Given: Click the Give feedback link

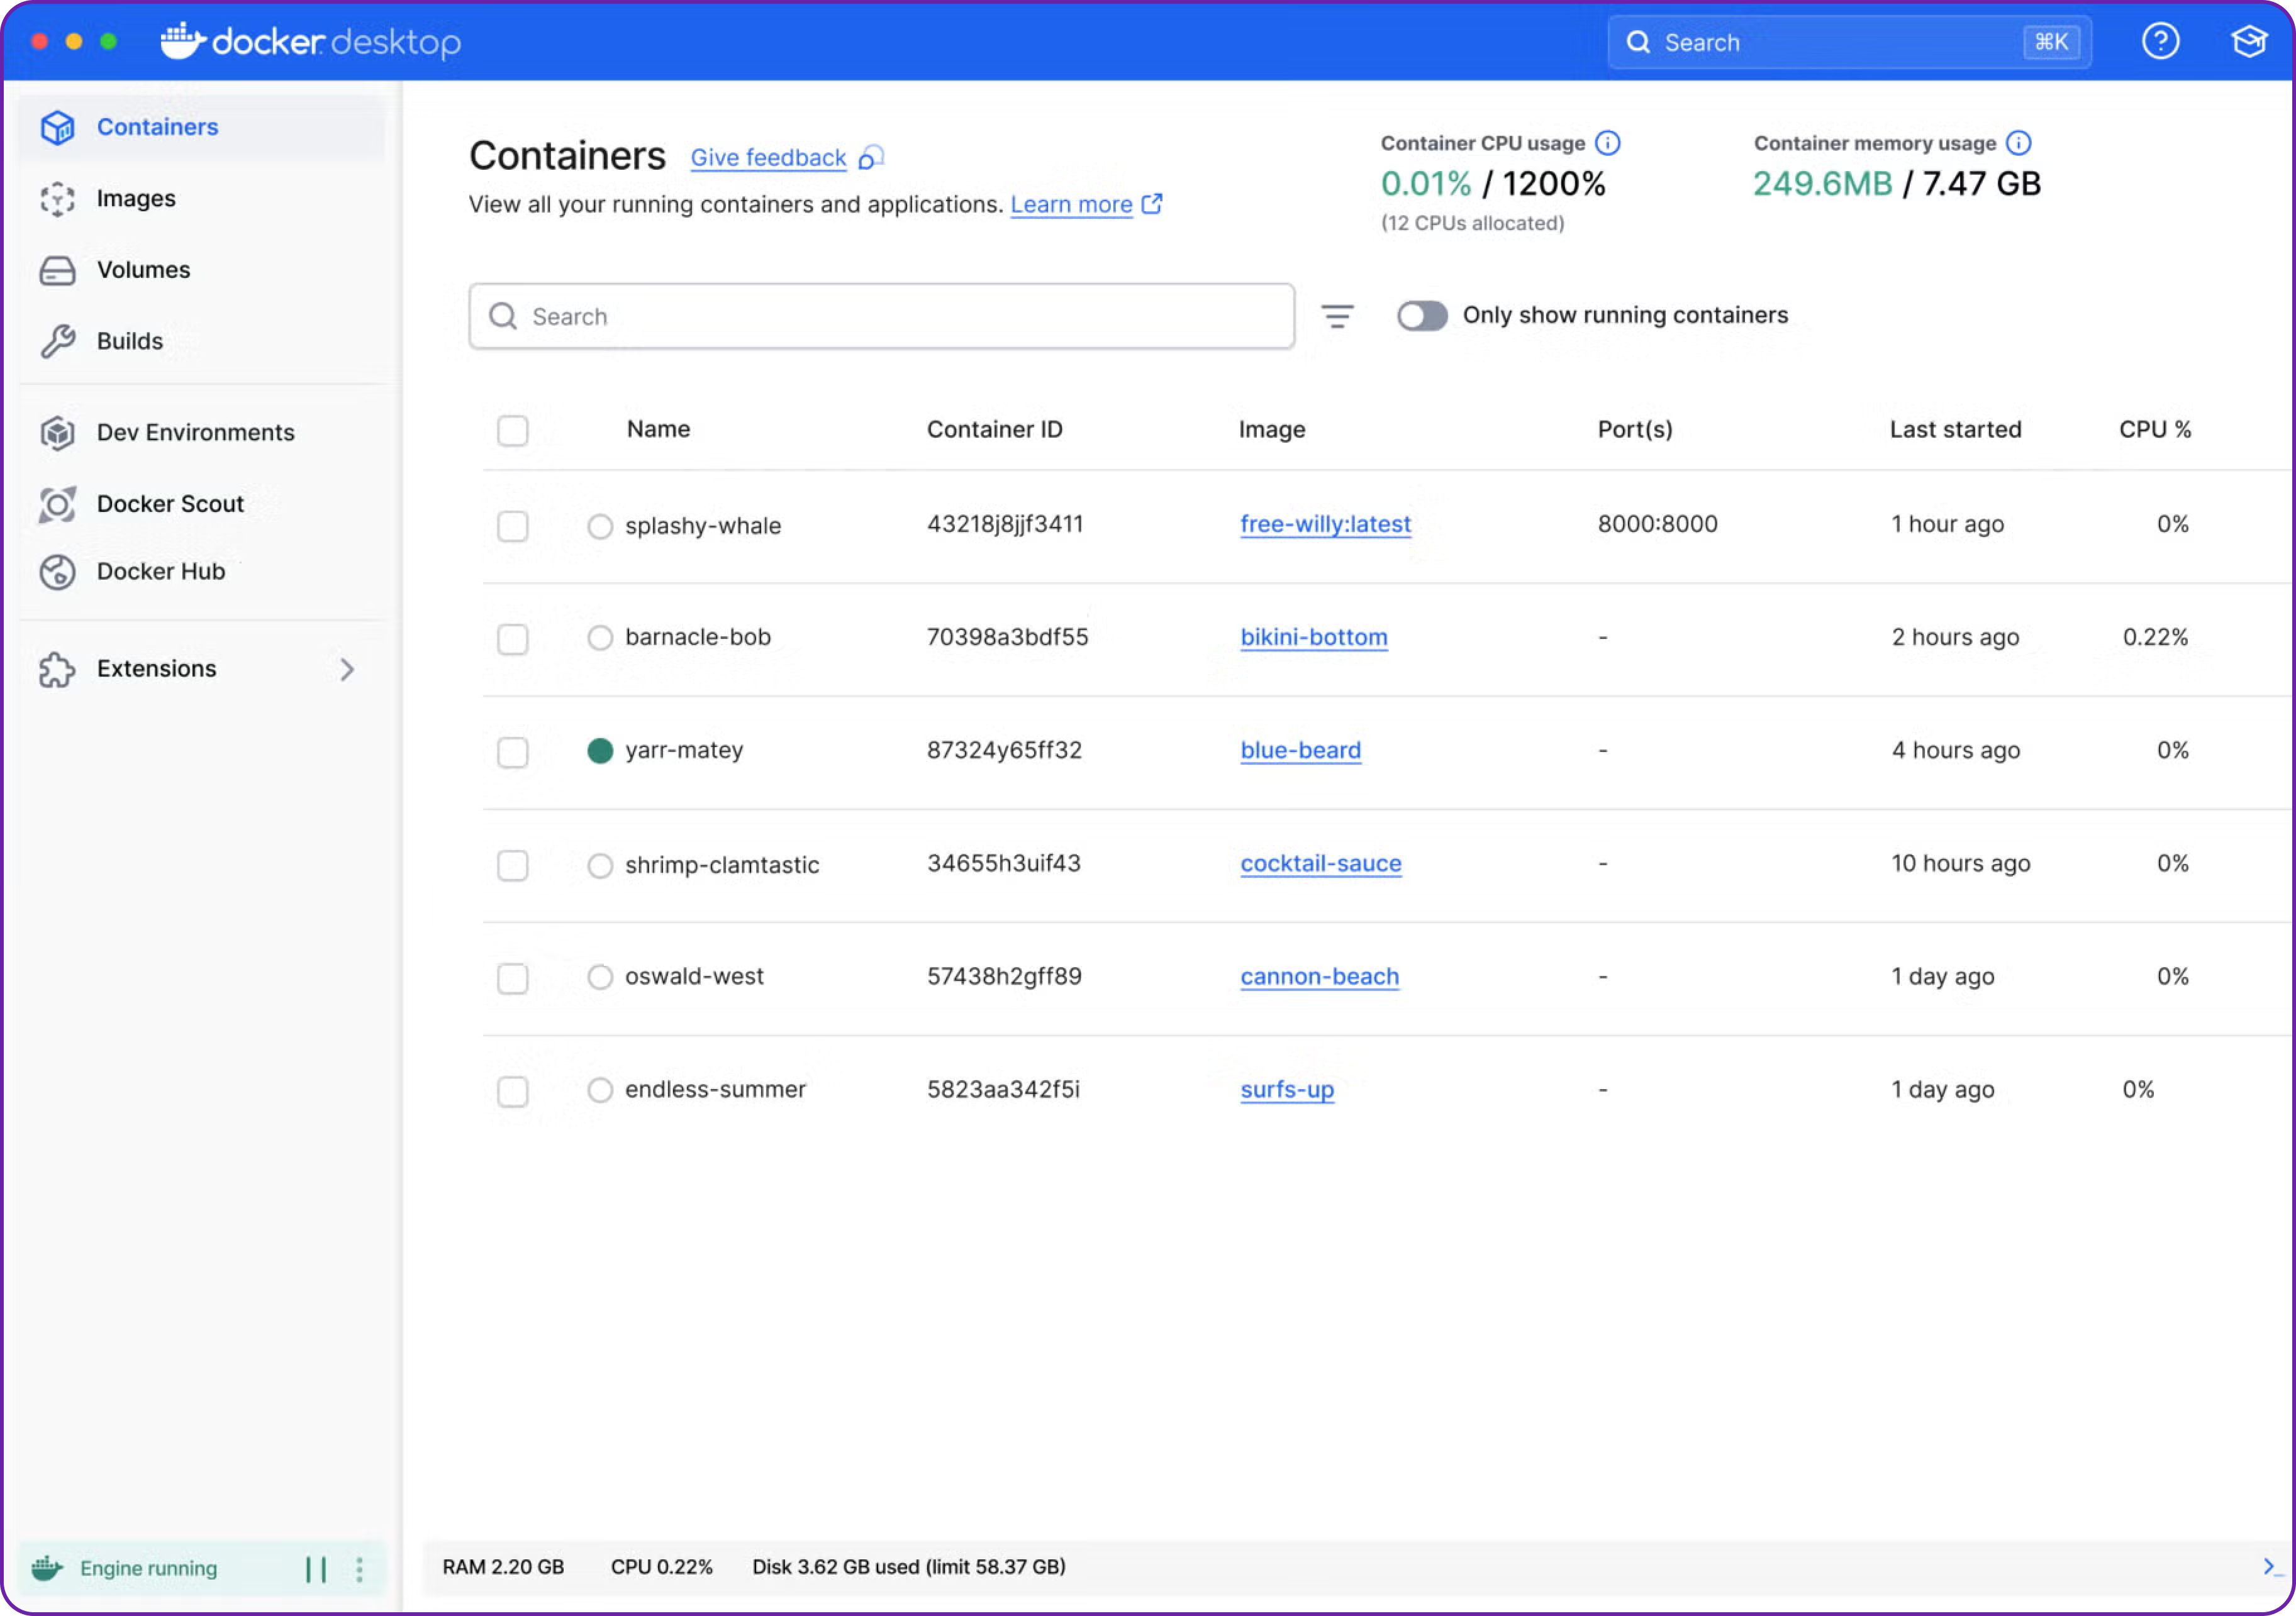Looking at the screenshot, I should tap(768, 158).
